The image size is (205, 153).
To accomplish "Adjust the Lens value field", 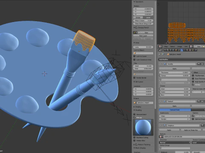I will pos(143,47).
